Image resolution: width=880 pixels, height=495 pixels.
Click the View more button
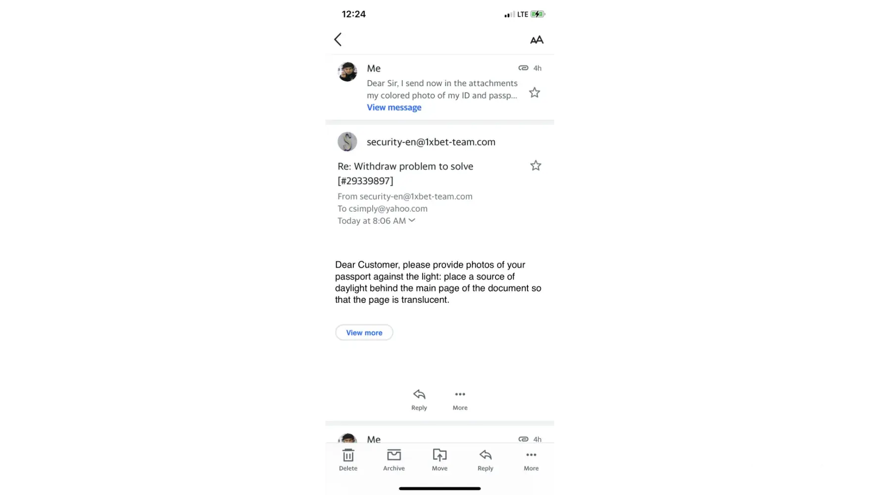point(364,333)
